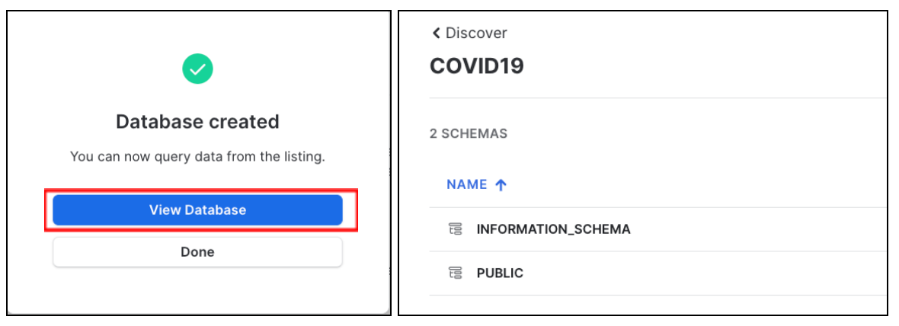Toggle the ascending sort arrow next to NAME
Image resolution: width=899 pixels, height=326 pixels.
[x=501, y=184]
